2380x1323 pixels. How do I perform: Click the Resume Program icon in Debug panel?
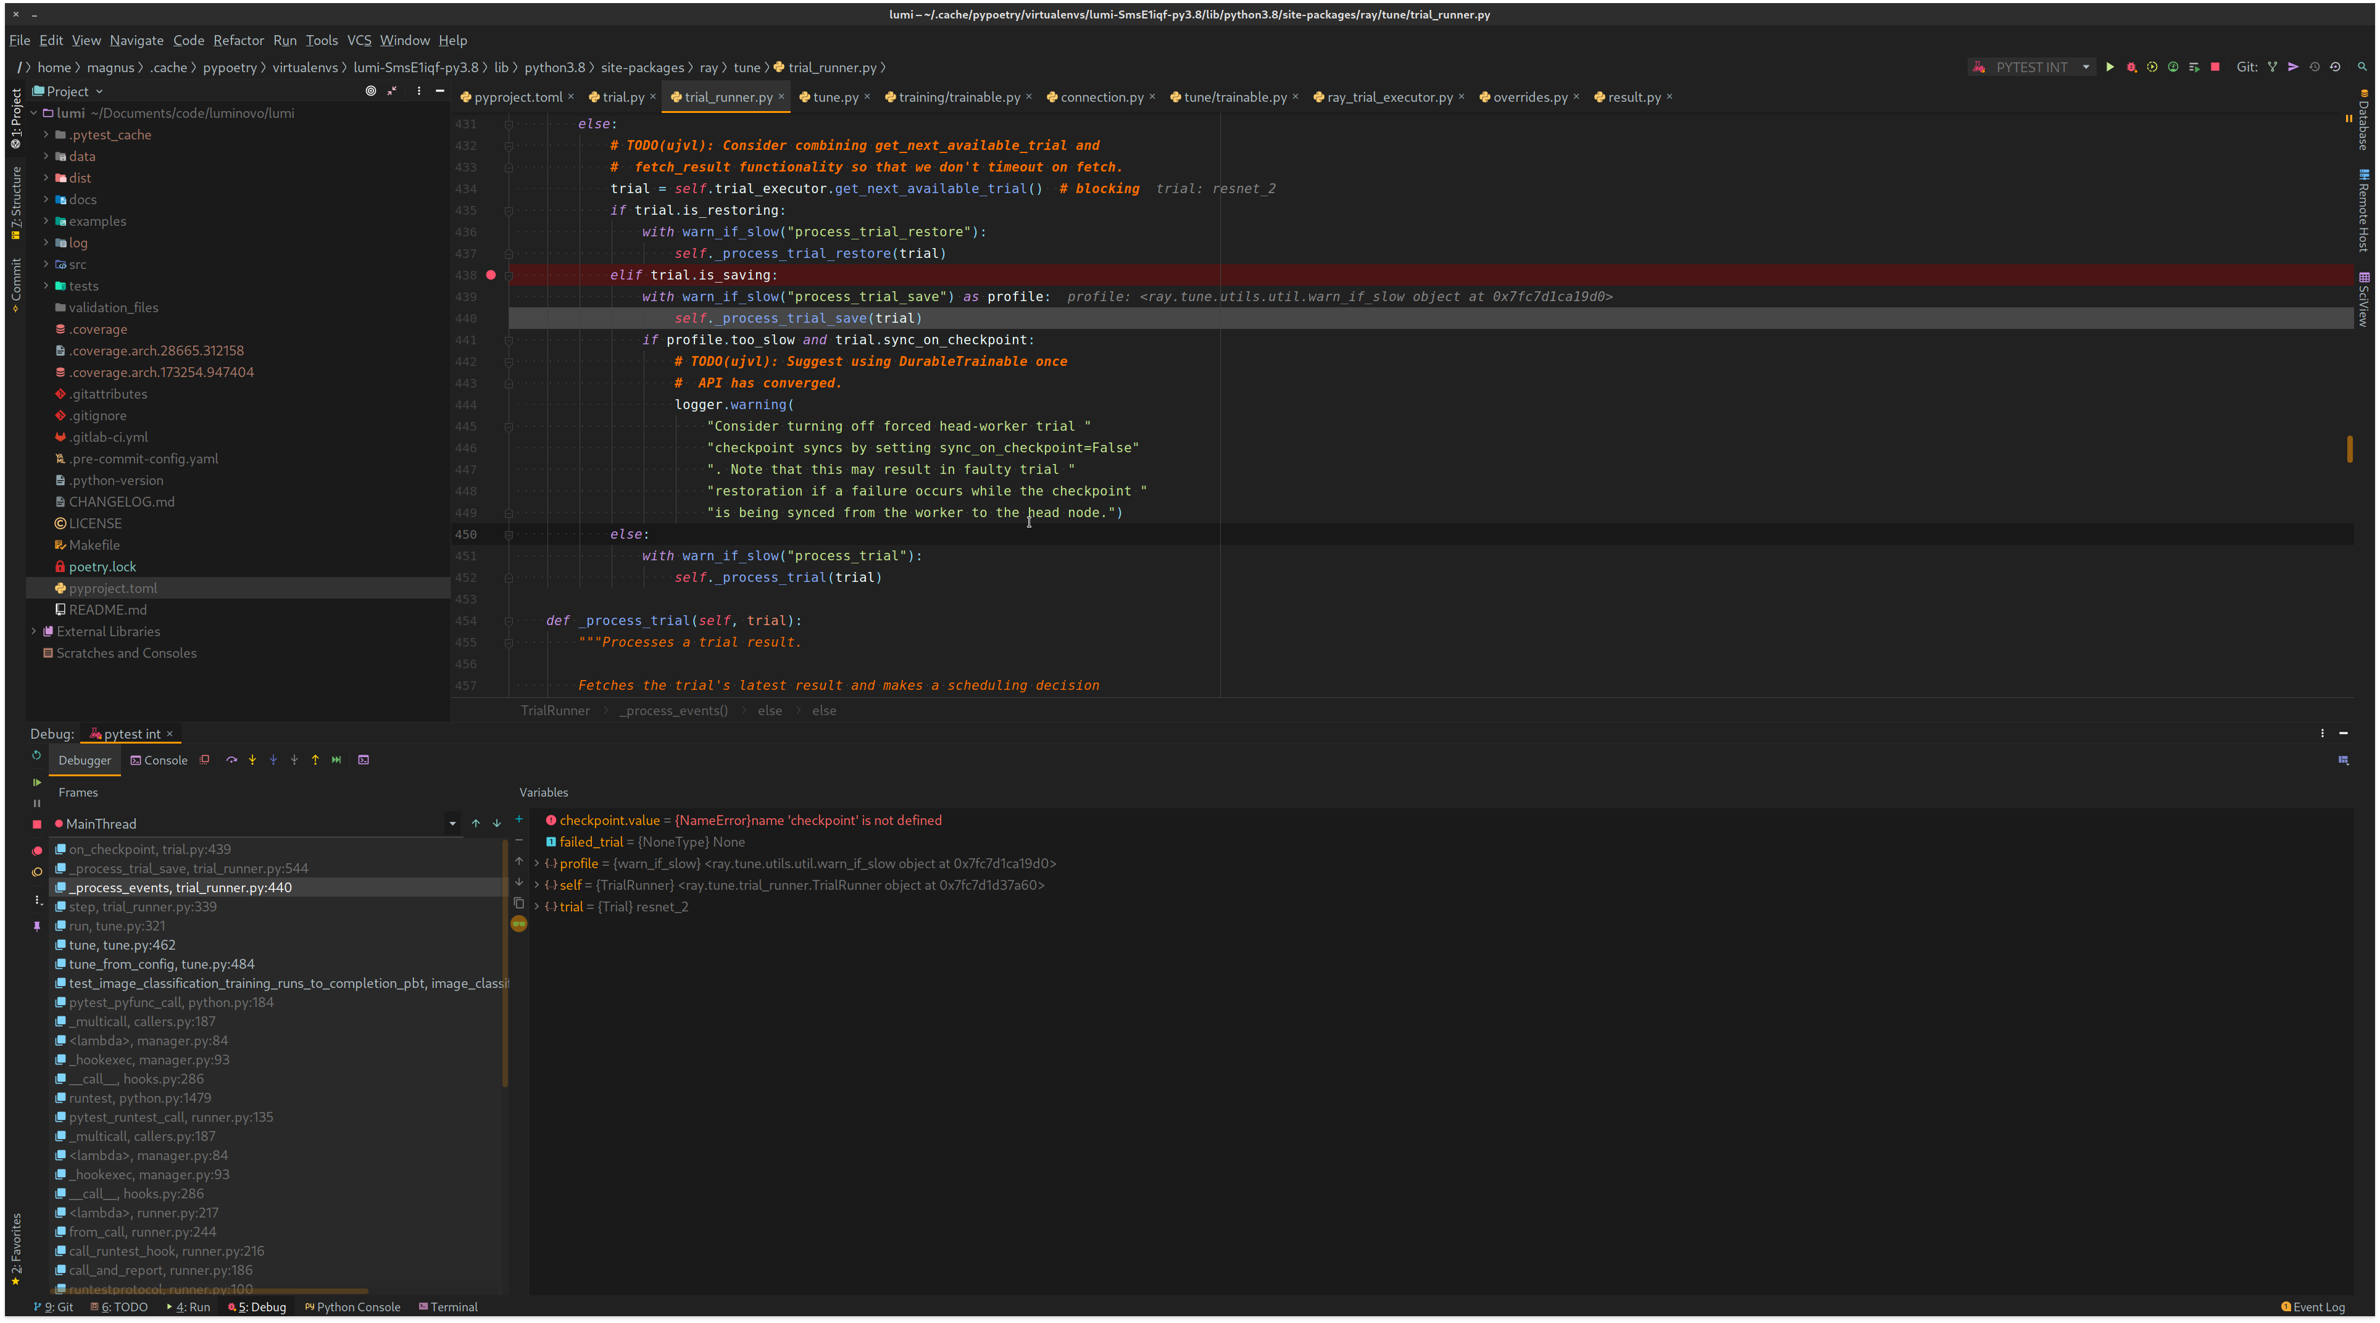37,782
